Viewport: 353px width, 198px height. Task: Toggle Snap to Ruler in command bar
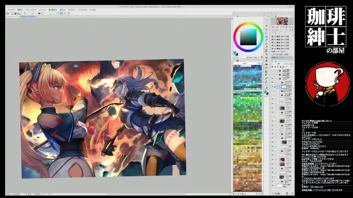click(x=58, y=14)
